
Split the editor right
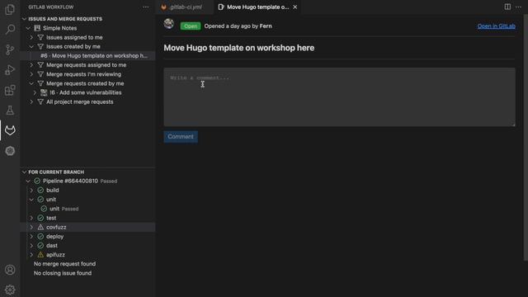coord(507,7)
